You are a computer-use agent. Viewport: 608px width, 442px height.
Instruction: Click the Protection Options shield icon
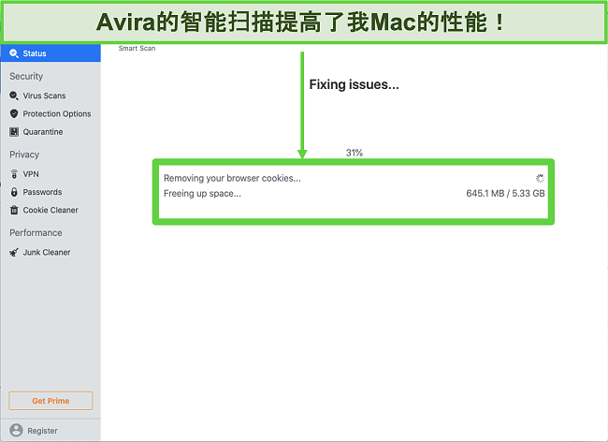coord(14,113)
